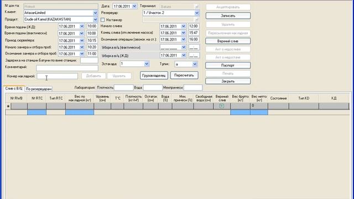The image size is (354, 199).
Task: Click the 'Вес нетто (кг)' column header
Action: tap(259, 98)
